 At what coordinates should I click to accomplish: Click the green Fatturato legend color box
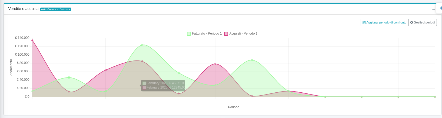pyautogui.click(x=189, y=34)
